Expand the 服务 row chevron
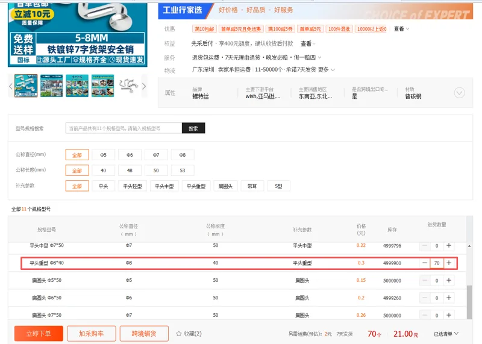482x344 pixels. click(319, 57)
